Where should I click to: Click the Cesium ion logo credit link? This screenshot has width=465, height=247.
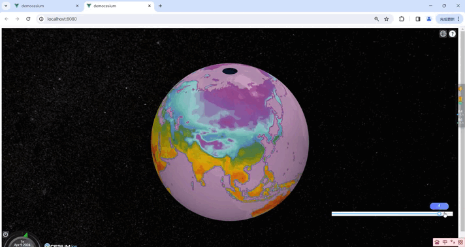(61, 245)
